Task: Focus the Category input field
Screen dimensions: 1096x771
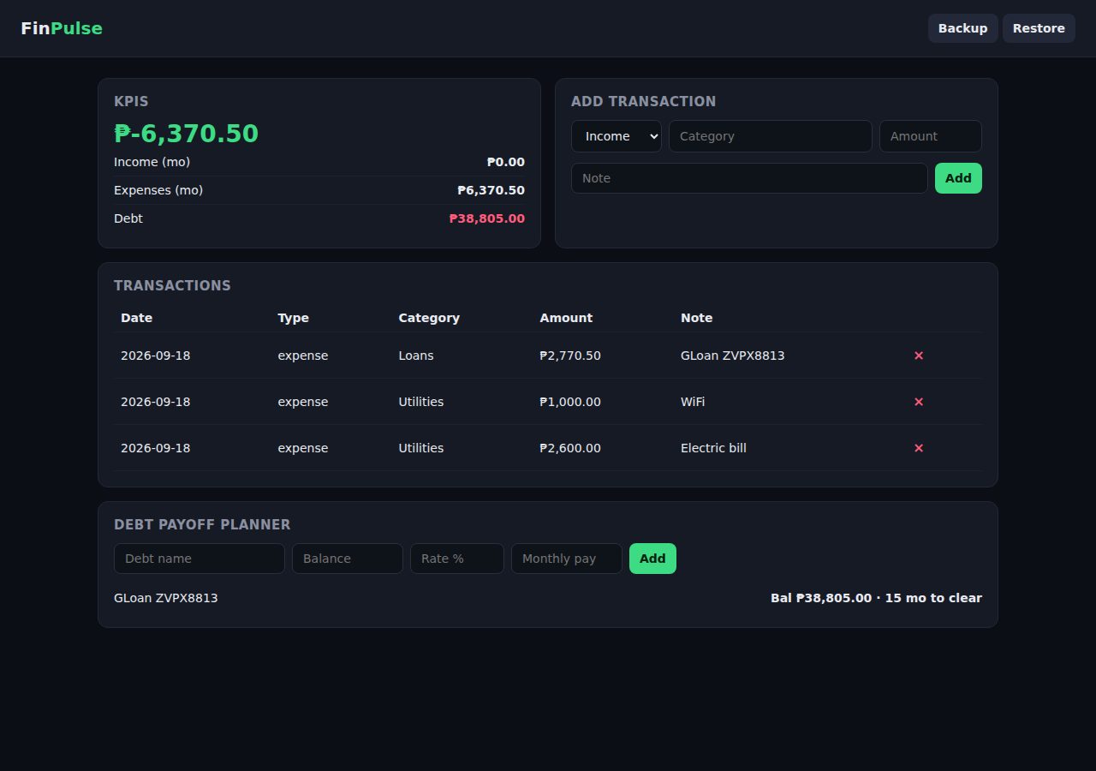Action: (771, 136)
